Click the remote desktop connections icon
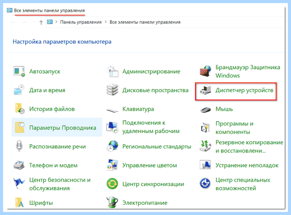 [x=112, y=128]
